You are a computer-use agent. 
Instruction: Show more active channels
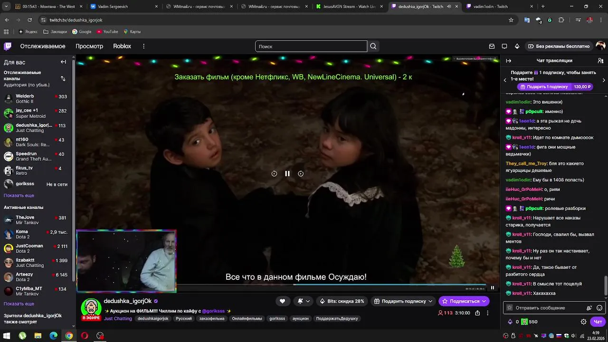tap(19, 304)
